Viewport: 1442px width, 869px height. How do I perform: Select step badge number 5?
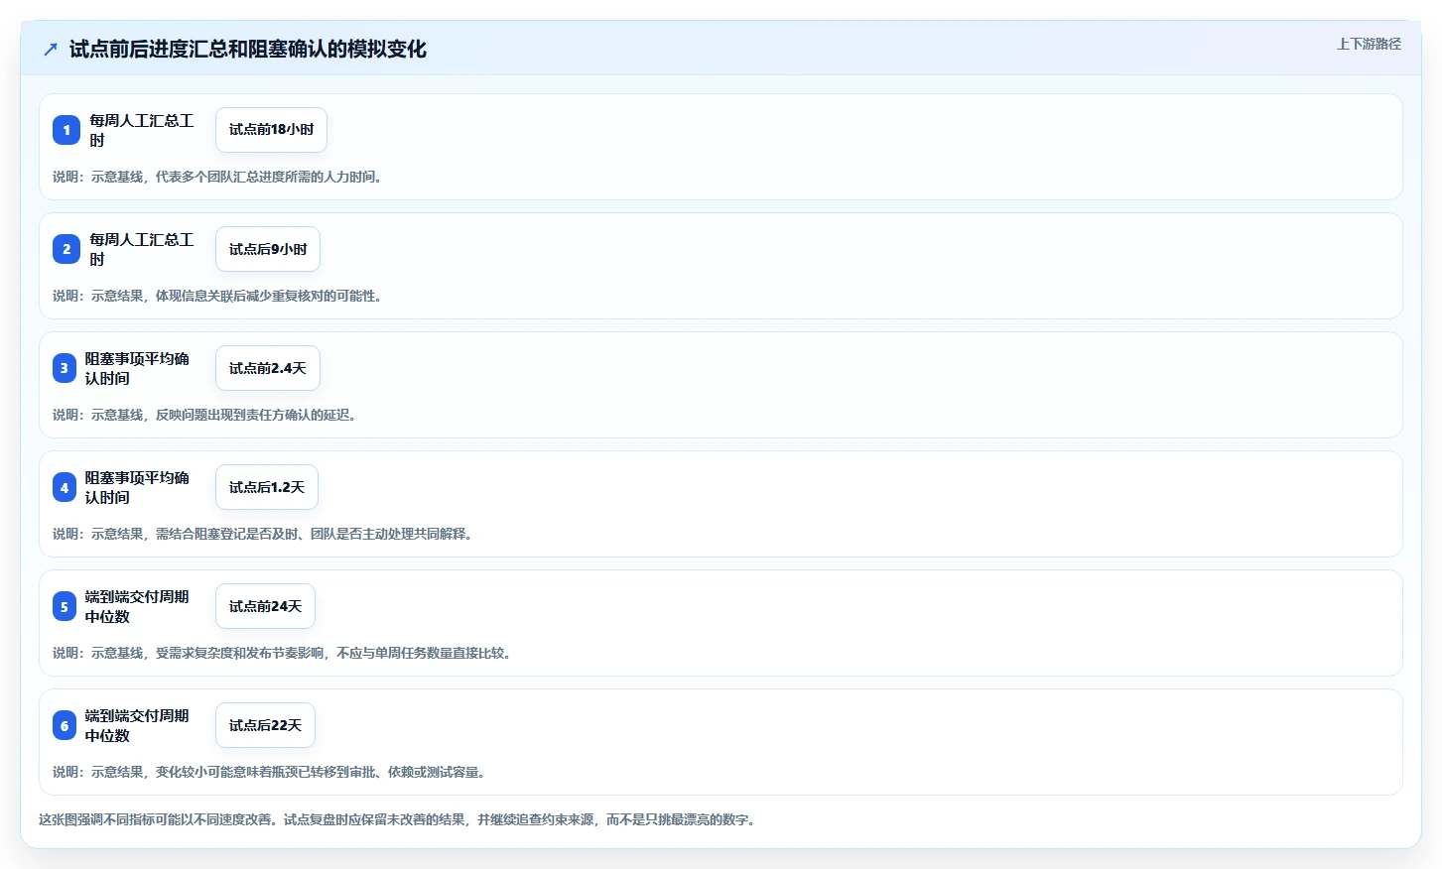(x=65, y=606)
